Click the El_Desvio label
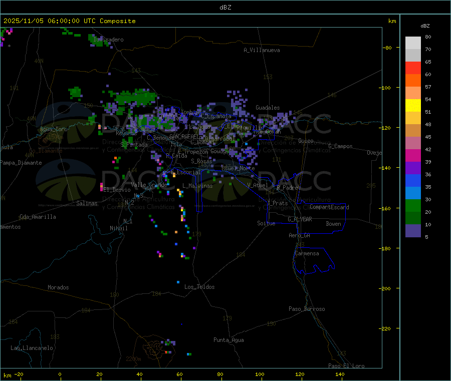 coord(117,190)
